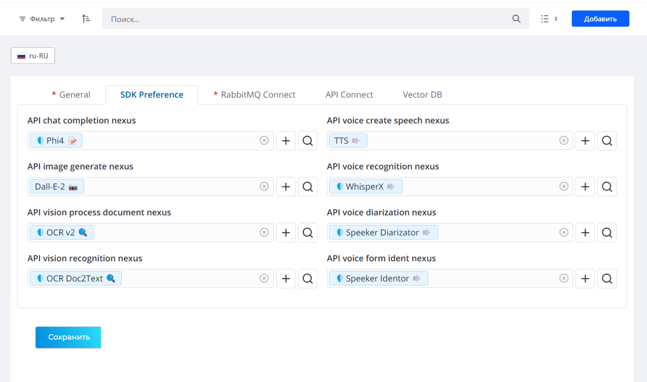Add new API vision recognition nexus
This screenshot has width=647, height=382.
tap(286, 279)
